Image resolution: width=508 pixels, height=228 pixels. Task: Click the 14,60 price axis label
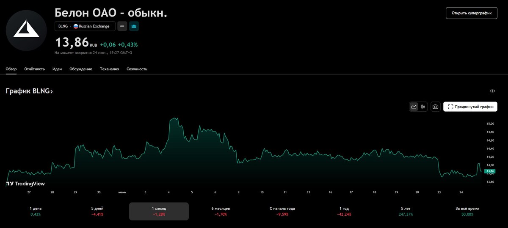coord(490,140)
